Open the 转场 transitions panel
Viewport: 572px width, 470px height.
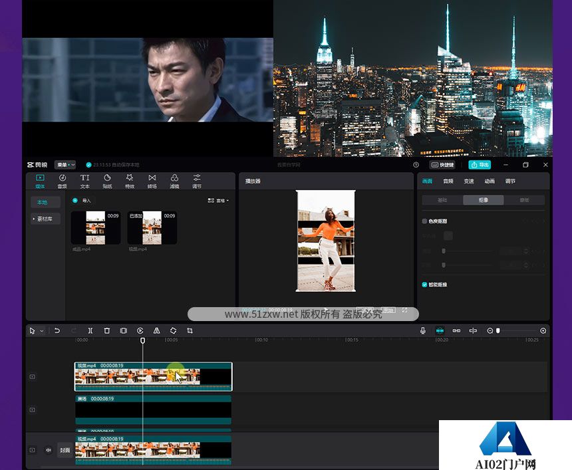click(152, 181)
